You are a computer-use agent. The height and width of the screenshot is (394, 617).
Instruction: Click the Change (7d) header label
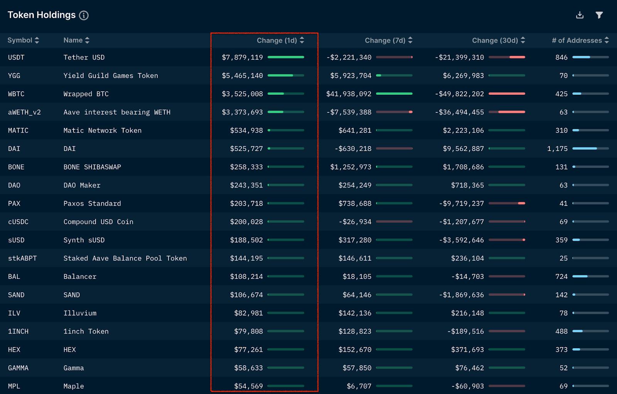[385, 40]
